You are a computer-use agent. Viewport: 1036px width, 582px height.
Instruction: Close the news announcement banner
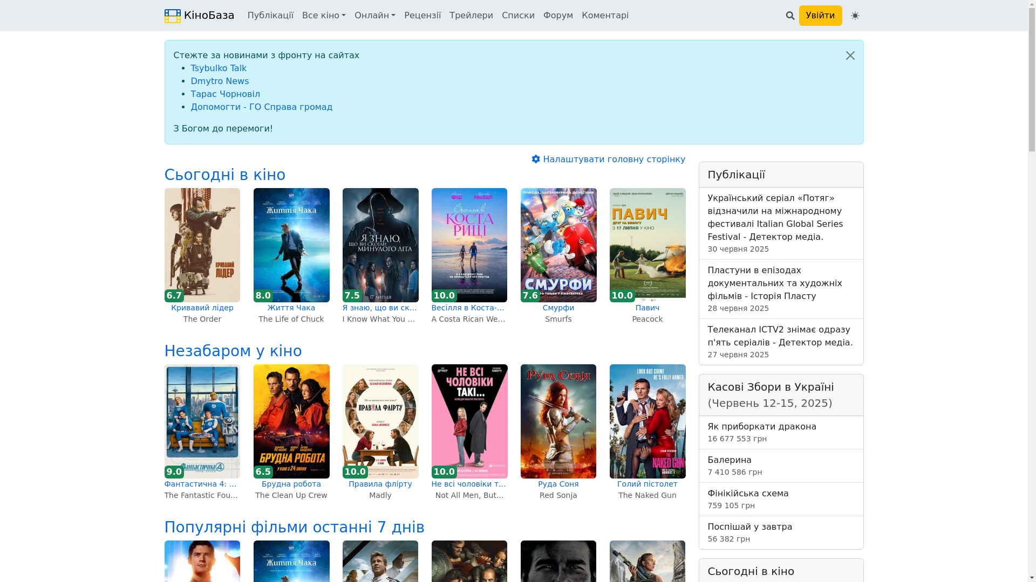[x=850, y=56]
